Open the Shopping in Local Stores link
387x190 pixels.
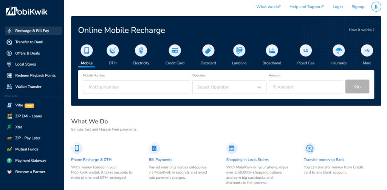tap(247, 160)
